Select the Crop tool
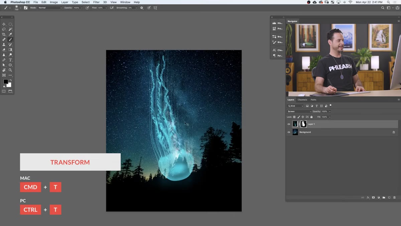Image resolution: width=401 pixels, height=226 pixels. pyautogui.click(x=4, y=34)
